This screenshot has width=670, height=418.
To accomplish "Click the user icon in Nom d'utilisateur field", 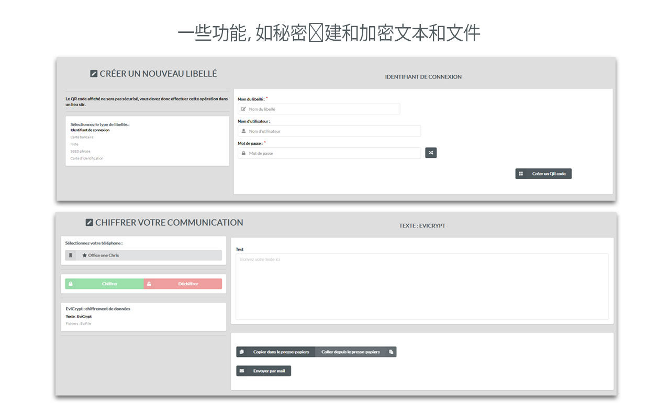I will point(243,131).
